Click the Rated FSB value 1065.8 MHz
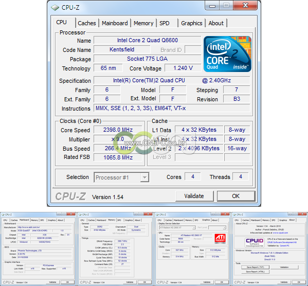 tap(118, 157)
